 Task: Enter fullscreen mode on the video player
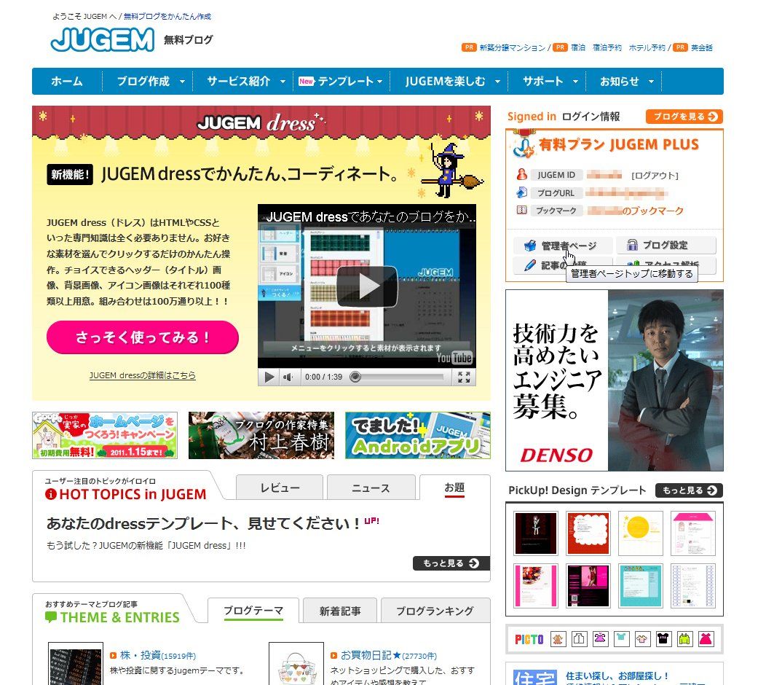464,377
